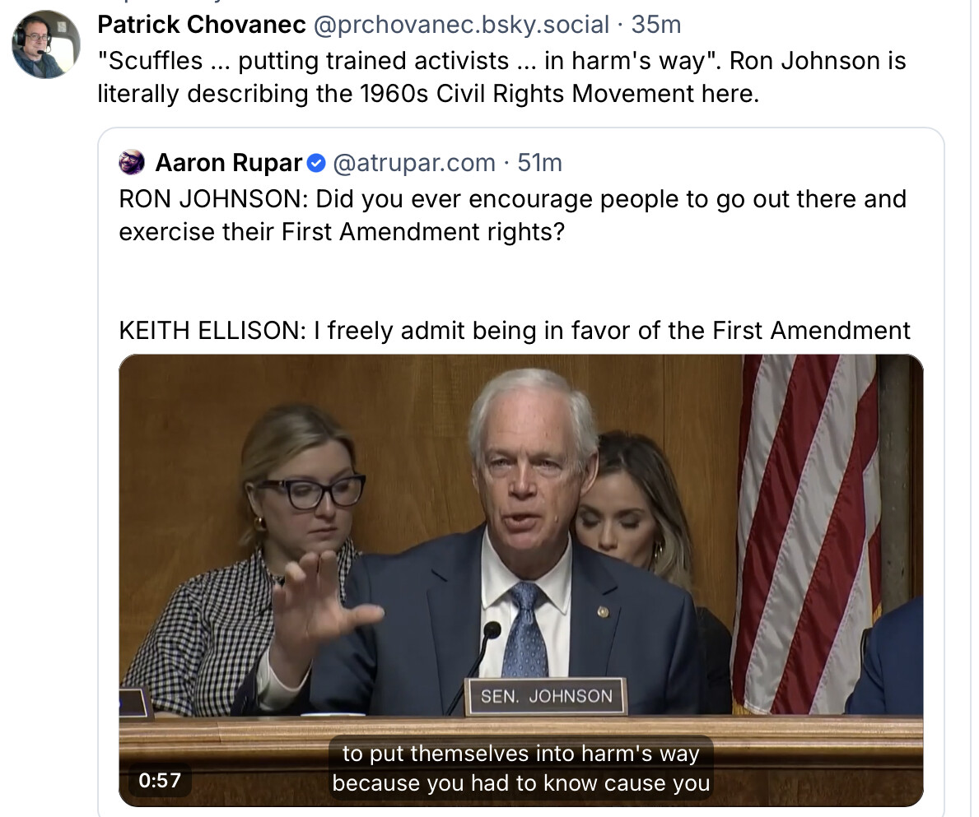Open the quoted post's 51m timestamp
Screen dimensions: 979x817
[540, 163]
